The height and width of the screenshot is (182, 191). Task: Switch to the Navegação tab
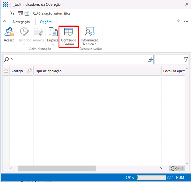pyautogui.click(x=21, y=22)
